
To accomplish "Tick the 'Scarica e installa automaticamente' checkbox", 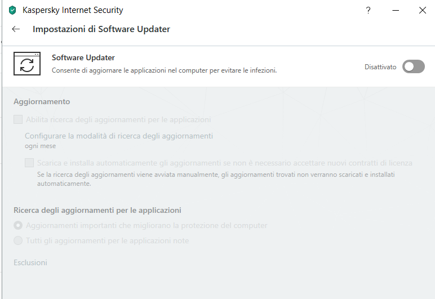I will (29, 163).
